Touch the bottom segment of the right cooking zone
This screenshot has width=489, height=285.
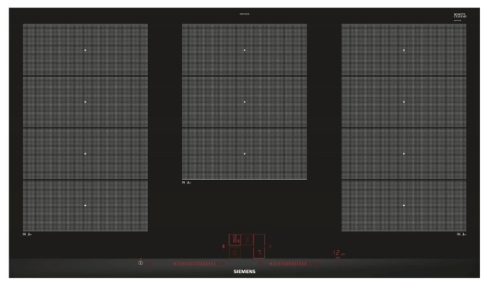[x=403, y=206]
